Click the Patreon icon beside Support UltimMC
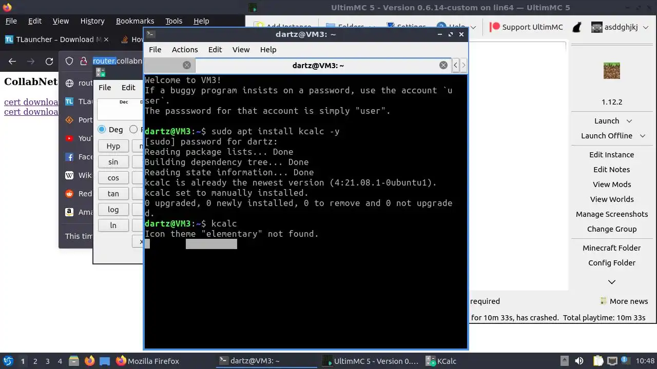 pyautogui.click(x=495, y=27)
